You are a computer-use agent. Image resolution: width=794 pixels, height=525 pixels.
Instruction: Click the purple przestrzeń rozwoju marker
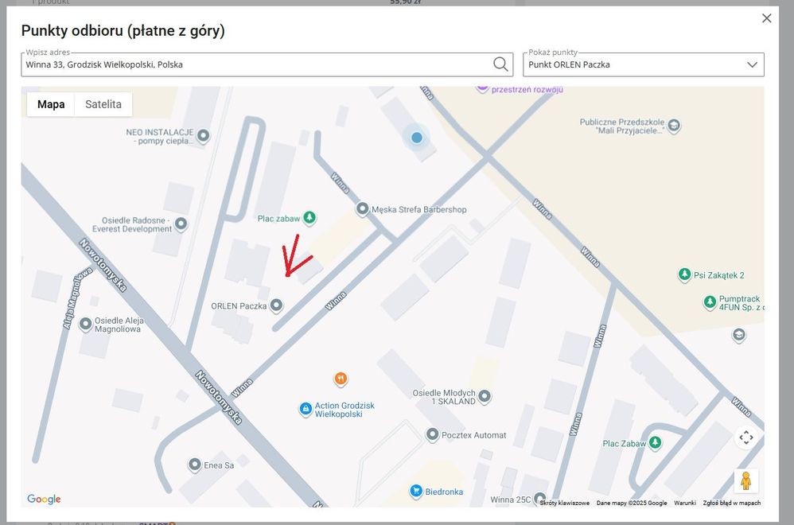click(x=483, y=88)
